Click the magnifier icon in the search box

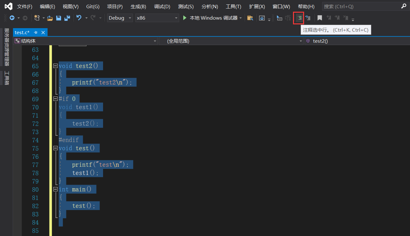coord(404,6)
